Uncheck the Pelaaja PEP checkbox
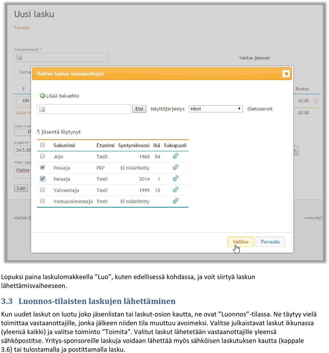This screenshot has height=353, width=329. click(x=42, y=167)
